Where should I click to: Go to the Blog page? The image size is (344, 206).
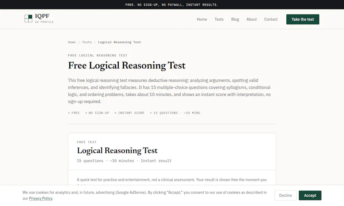pos(235,19)
